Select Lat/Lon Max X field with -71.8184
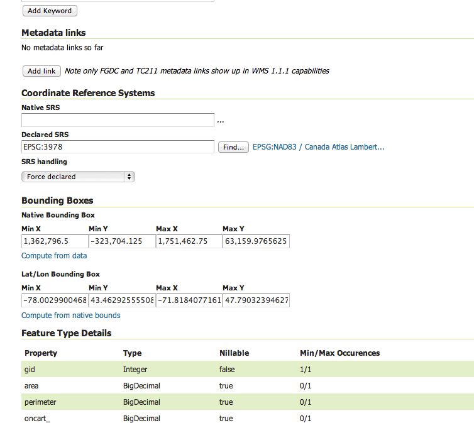This screenshot has height=423, width=474. pos(189,300)
